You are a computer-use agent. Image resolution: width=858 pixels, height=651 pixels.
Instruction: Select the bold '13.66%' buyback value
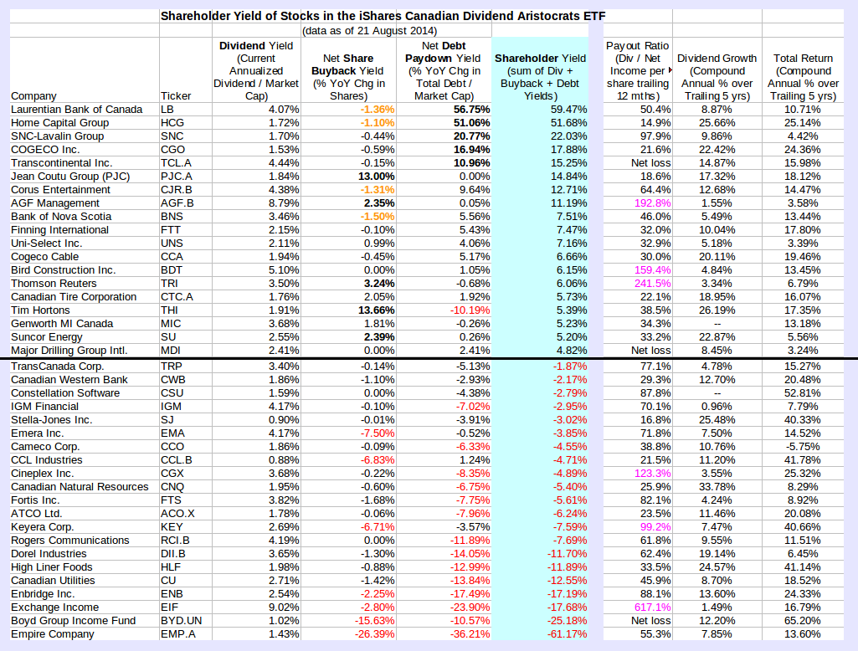click(x=377, y=310)
